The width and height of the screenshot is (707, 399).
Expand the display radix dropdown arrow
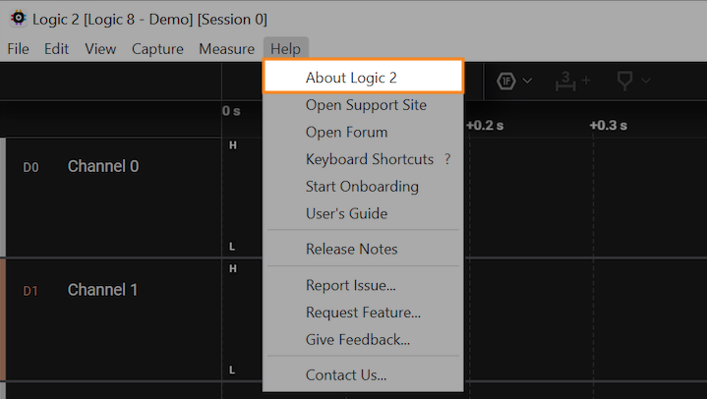pyautogui.click(x=528, y=81)
